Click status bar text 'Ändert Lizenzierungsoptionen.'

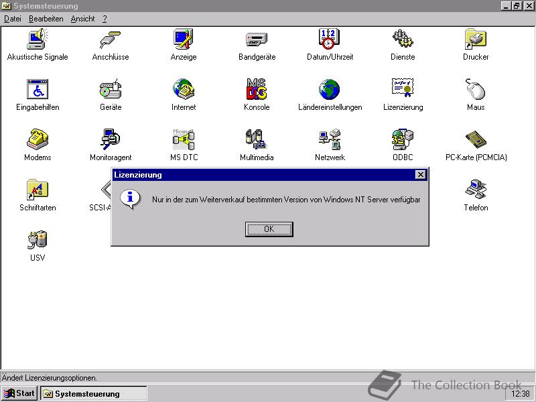(x=49, y=378)
